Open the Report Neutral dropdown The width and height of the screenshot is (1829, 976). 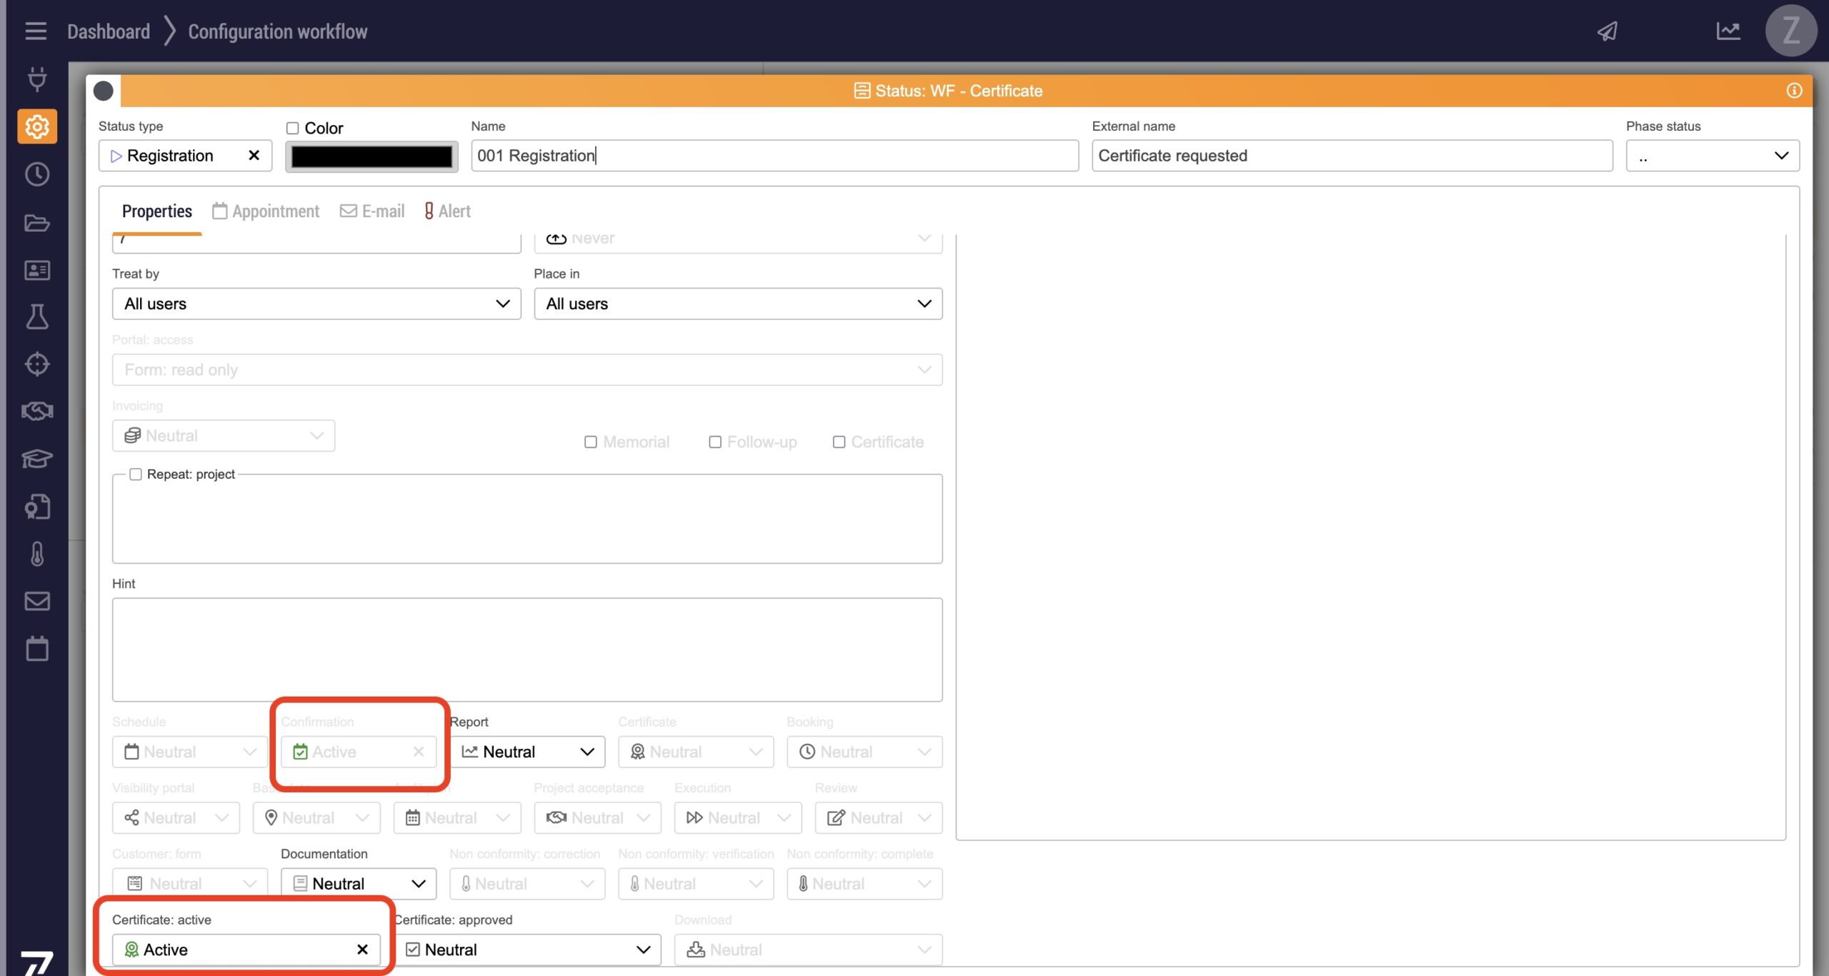click(527, 752)
